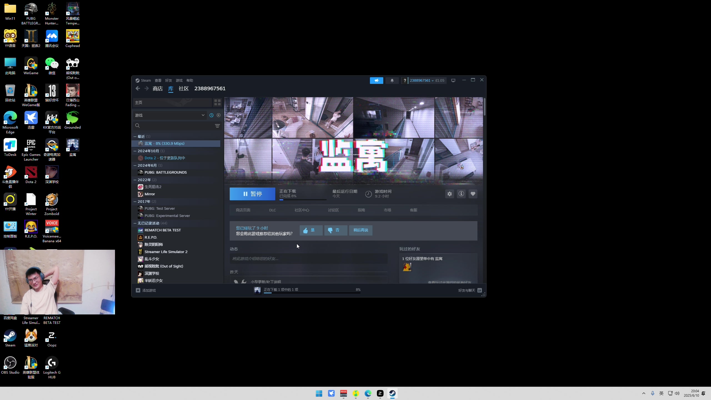Switch to Big Picture mode icon
The image size is (711, 400).
[453, 81]
